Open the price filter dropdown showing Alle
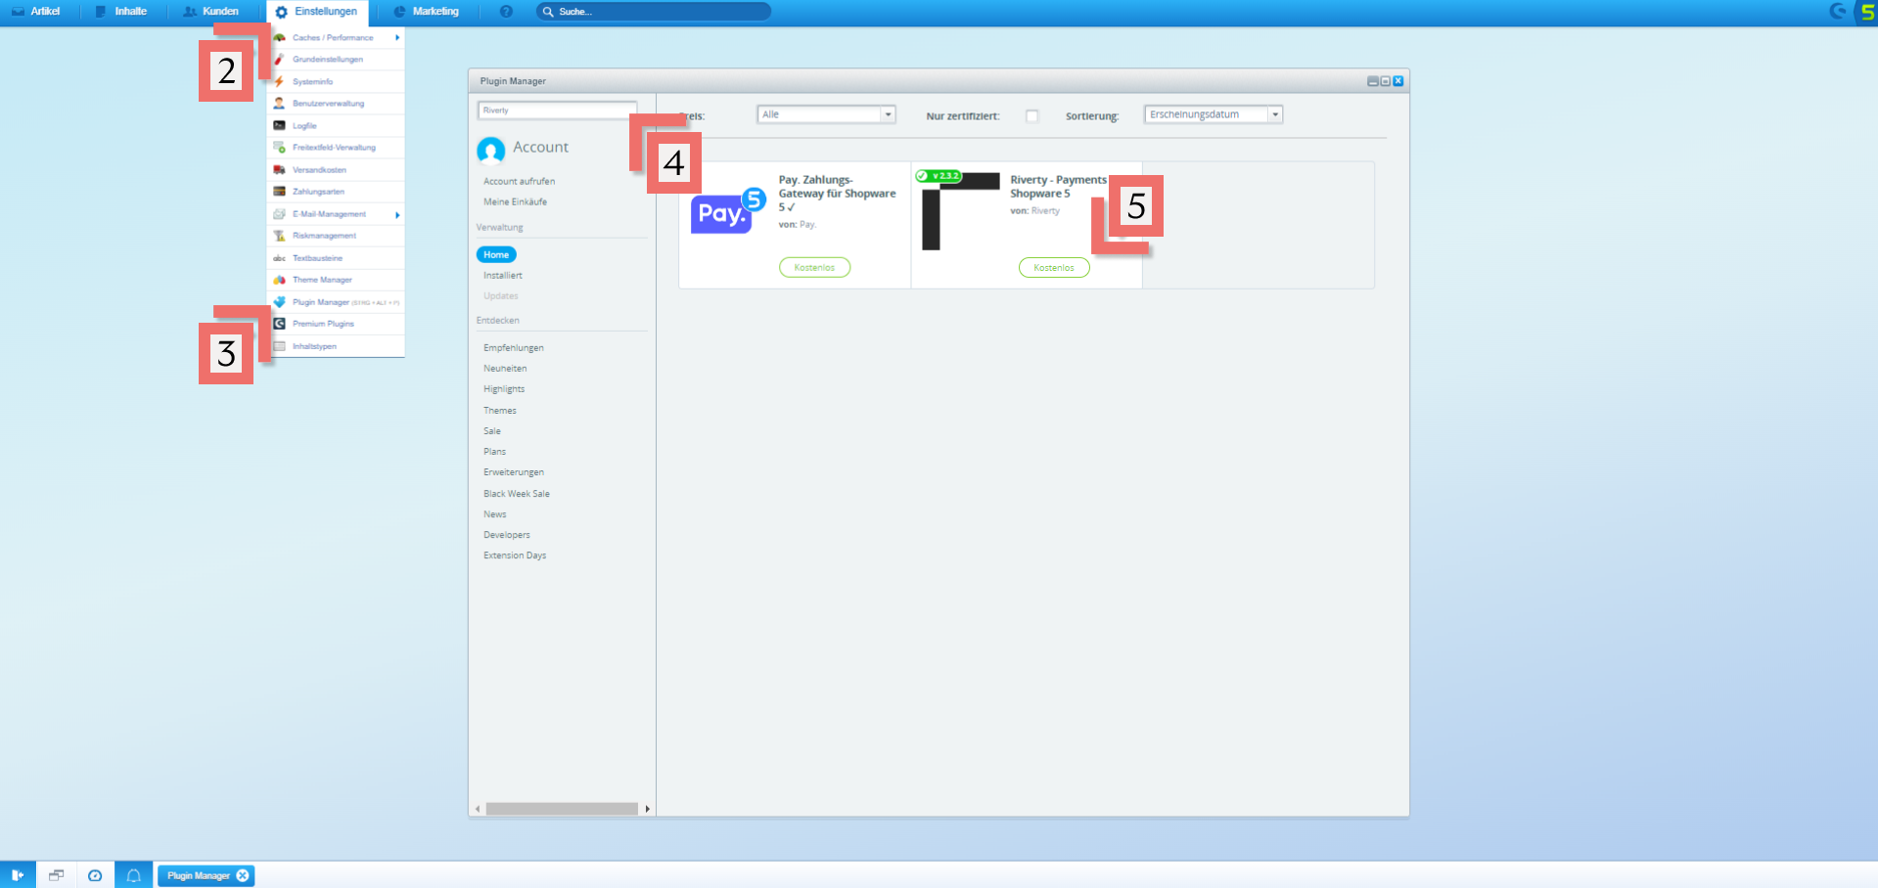The image size is (1878, 888). [x=826, y=114]
